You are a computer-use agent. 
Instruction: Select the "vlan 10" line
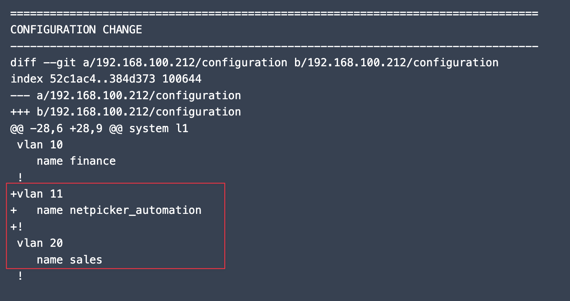coord(40,145)
